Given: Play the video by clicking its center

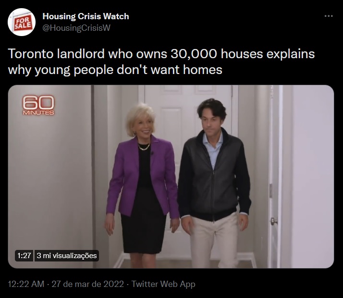Looking at the screenshot, I should (x=171, y=176).
